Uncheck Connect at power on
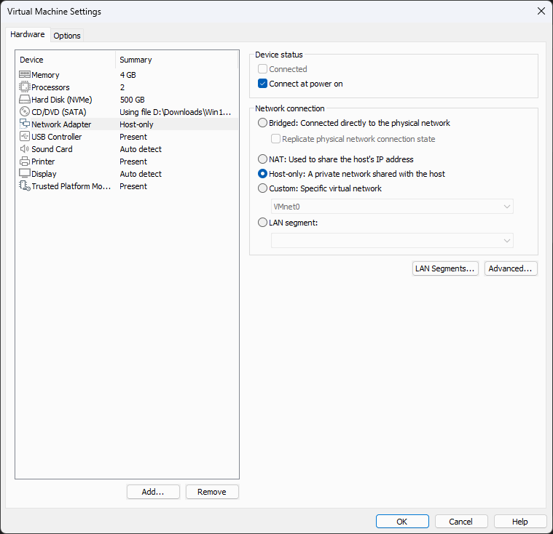 (x=262, y=84)
